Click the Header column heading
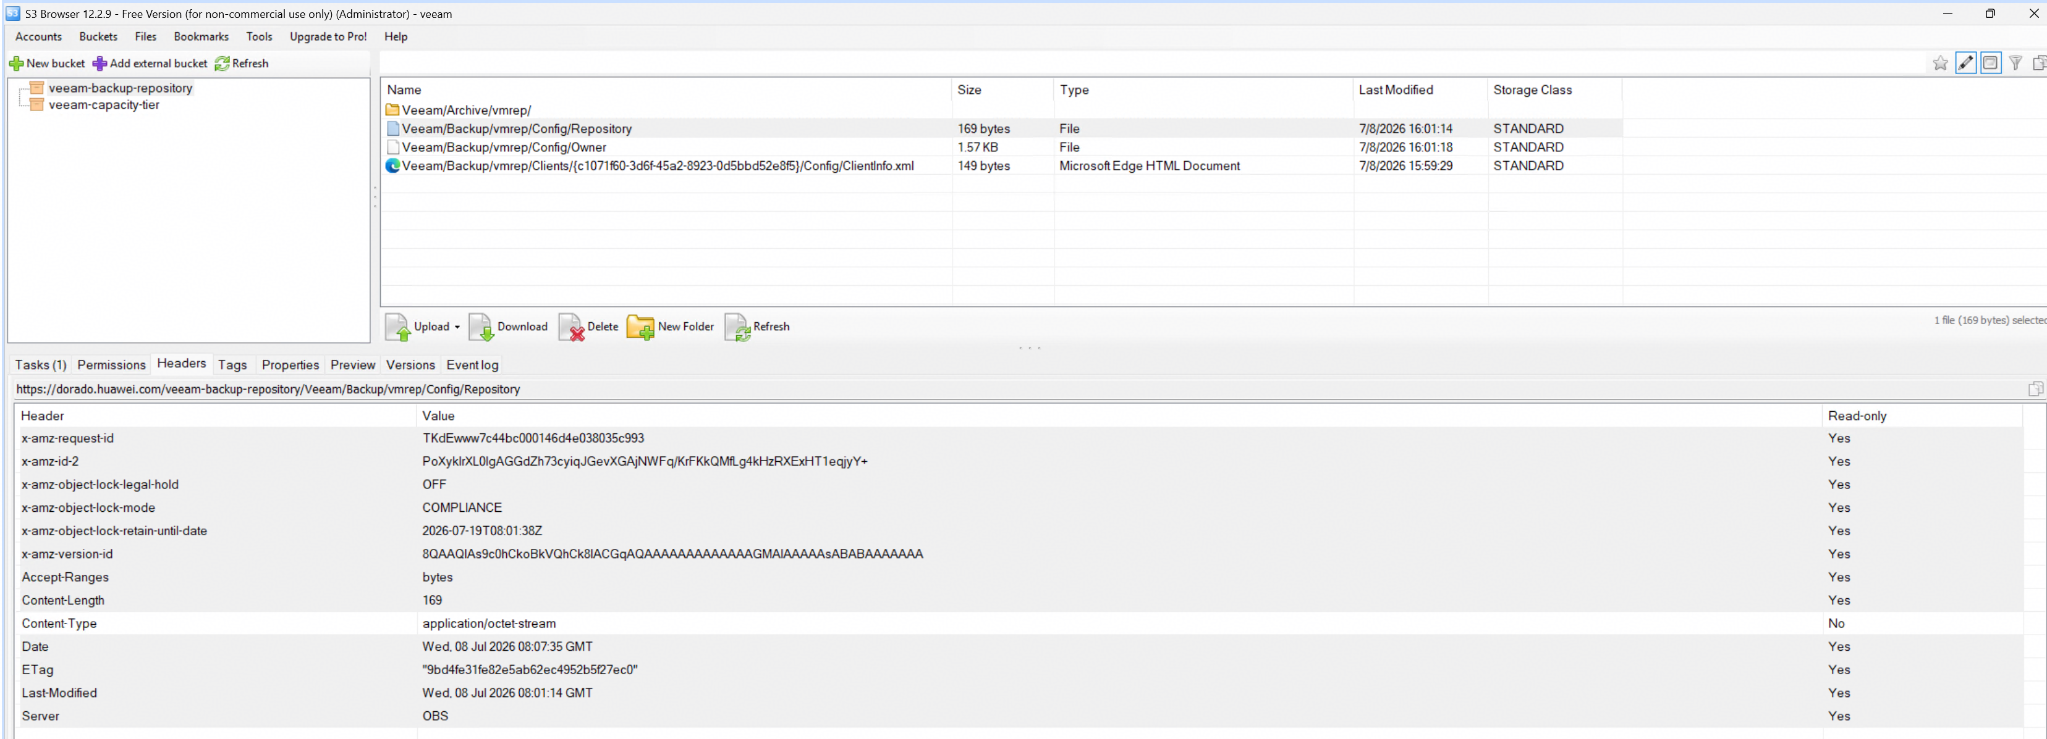 click(x=215, y=416)
